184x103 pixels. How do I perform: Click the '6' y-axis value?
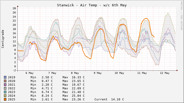[15, 54]
